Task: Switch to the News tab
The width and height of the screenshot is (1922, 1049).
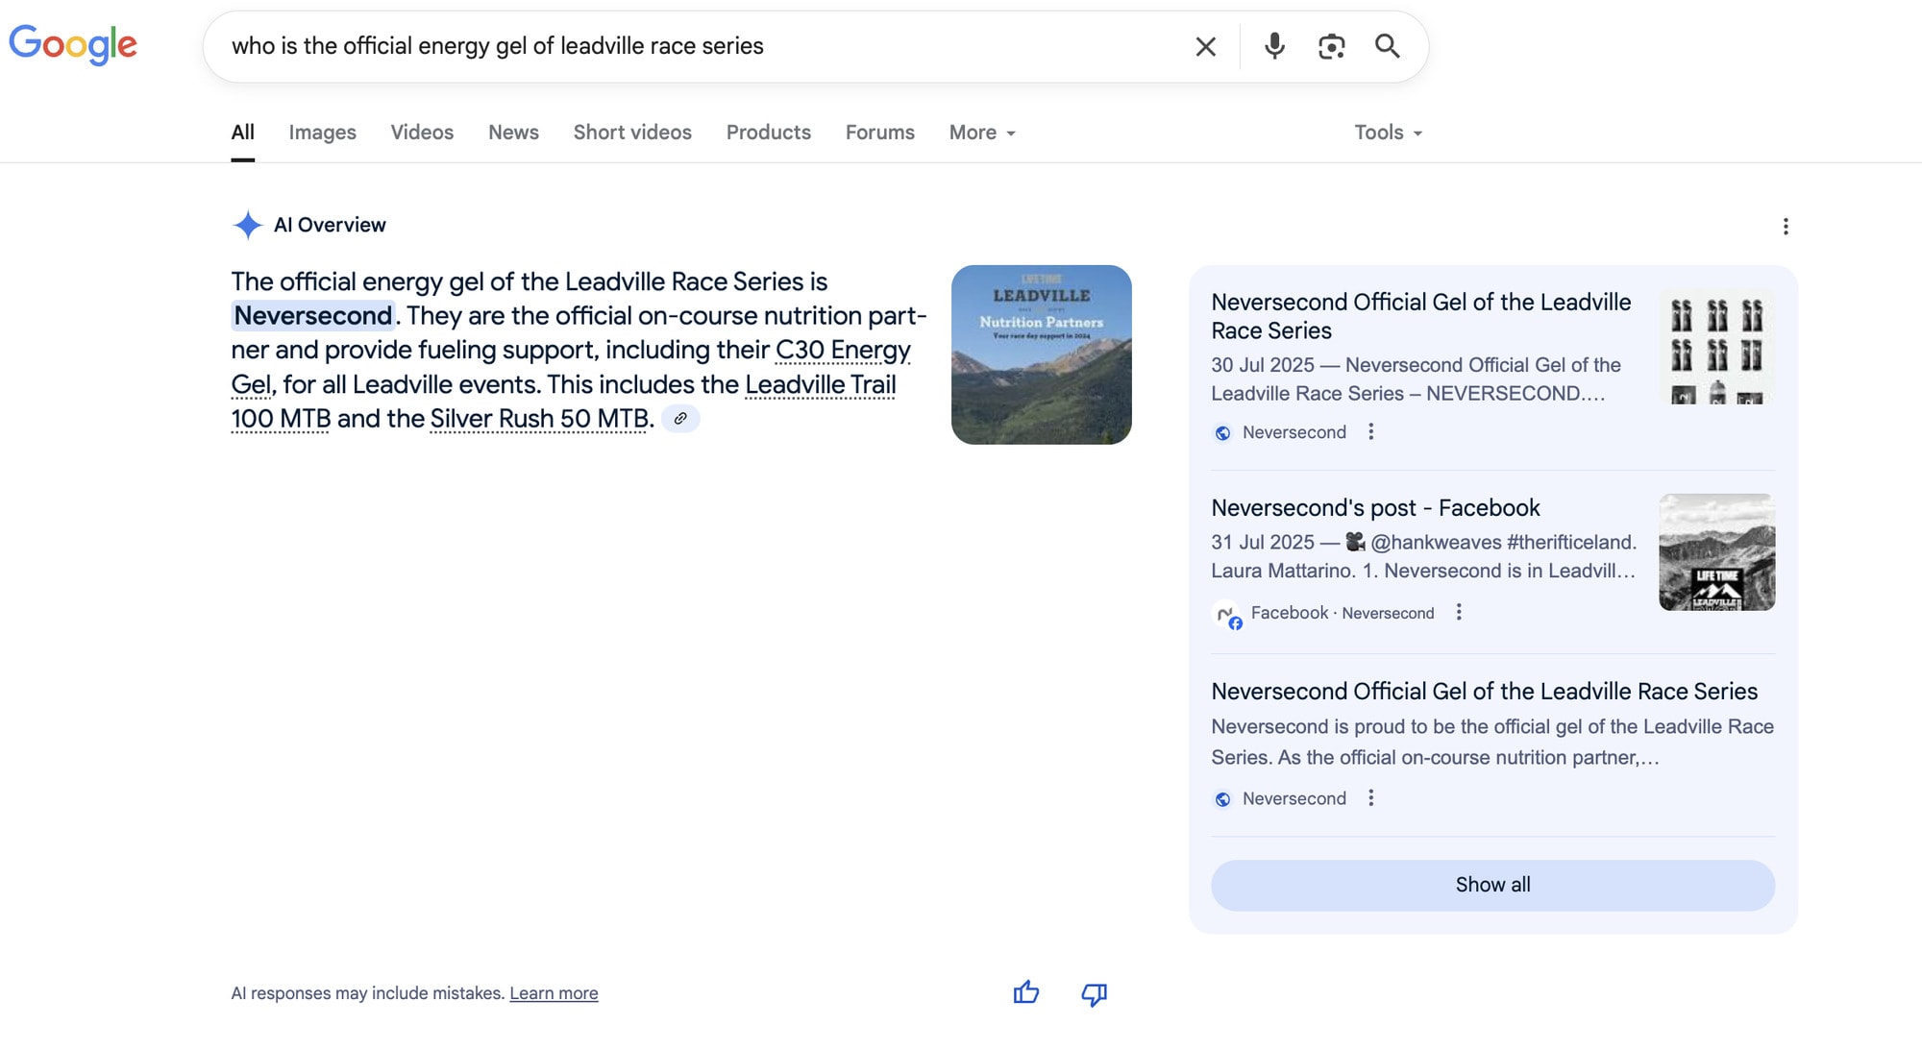Action: pos(513,133)
